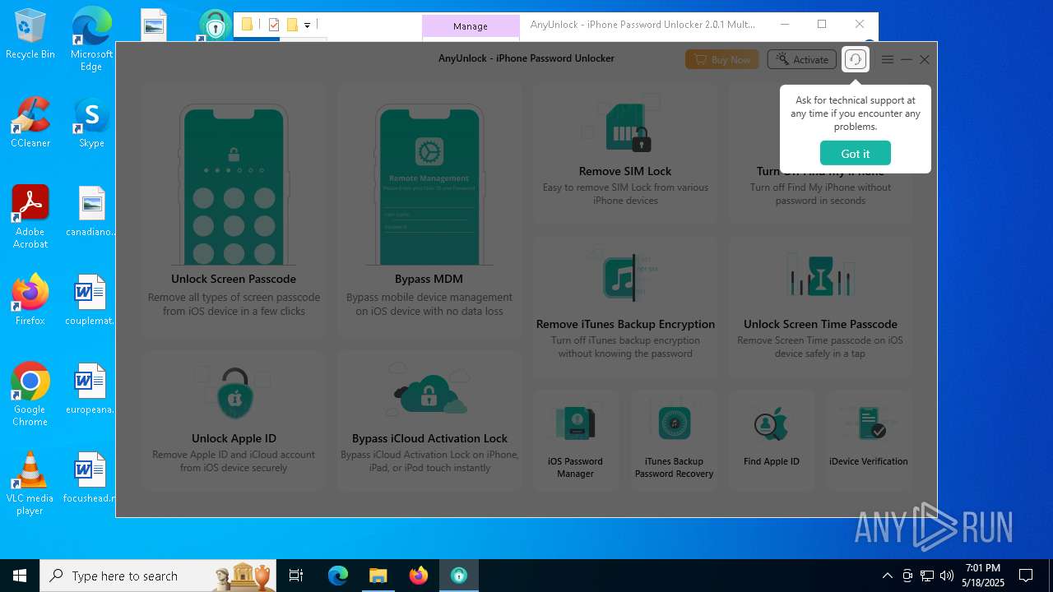This screenshot has height=592, width=1053.
Task: Click the properties checkmark icon in File Explorer
Action: pyautogui.click(x=274, y=25)
